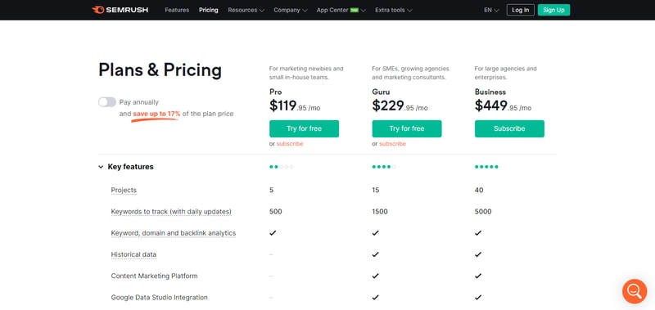Click the Pro plan name
Image resolution: width=655 pixels, height=310 pixels.
[x=276, y=92]
